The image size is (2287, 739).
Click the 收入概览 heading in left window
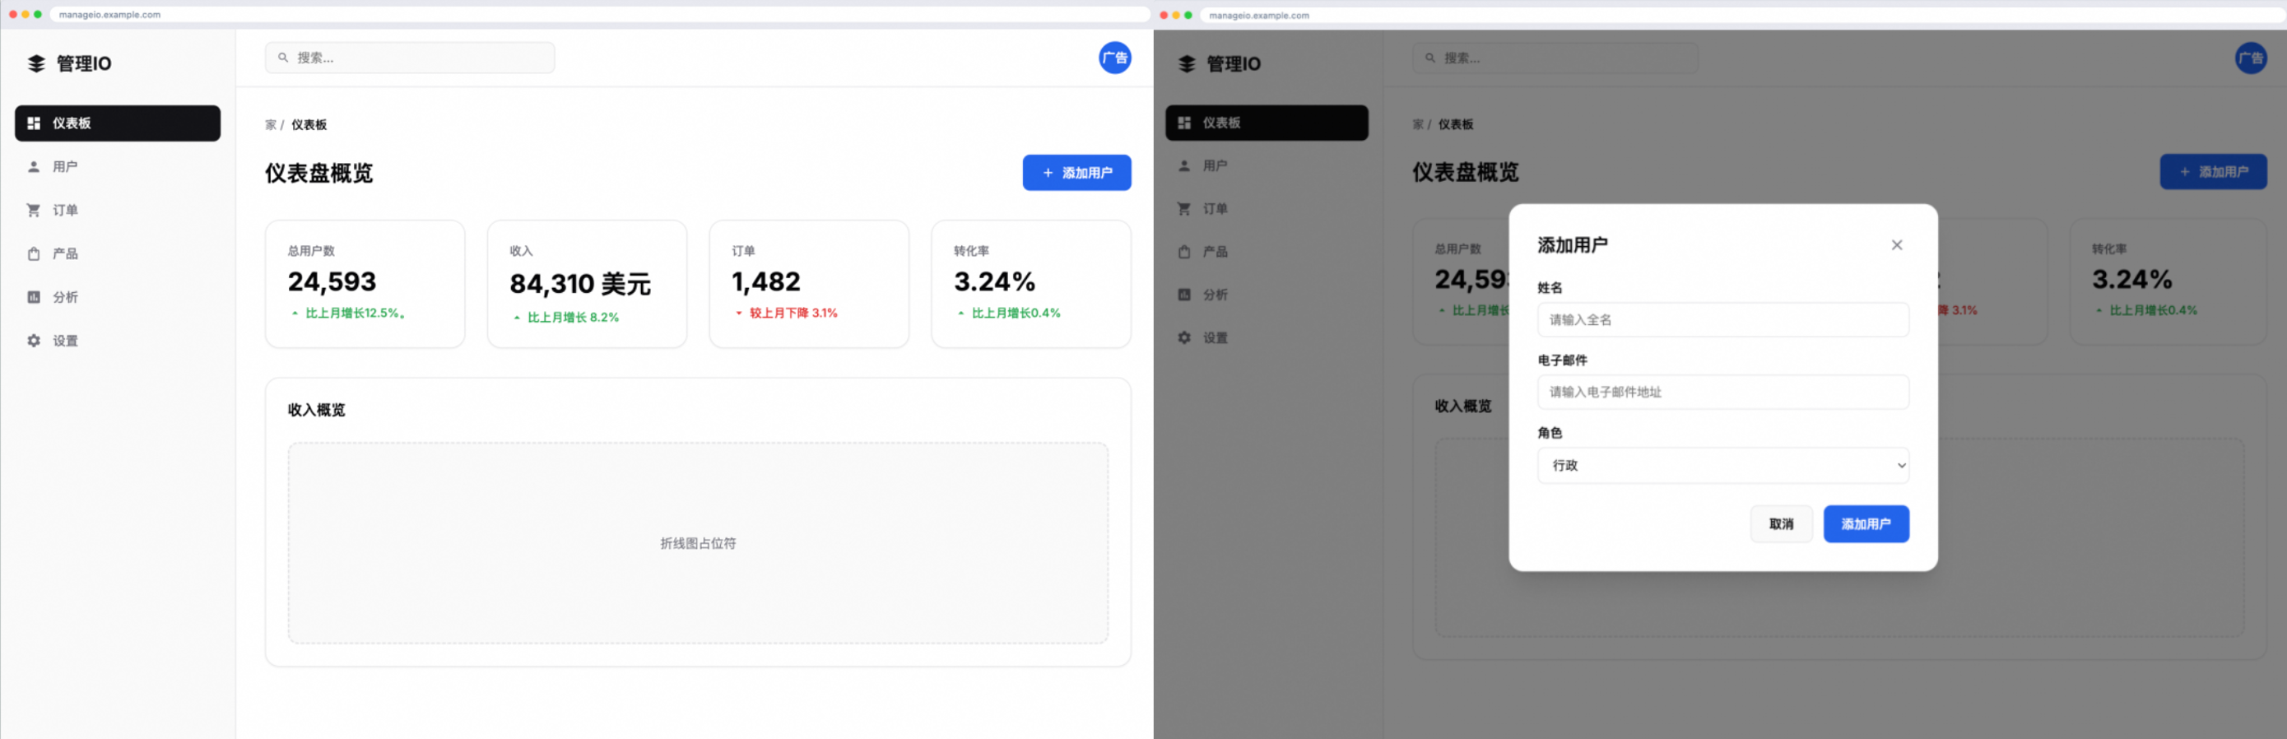tap(316, 410)
